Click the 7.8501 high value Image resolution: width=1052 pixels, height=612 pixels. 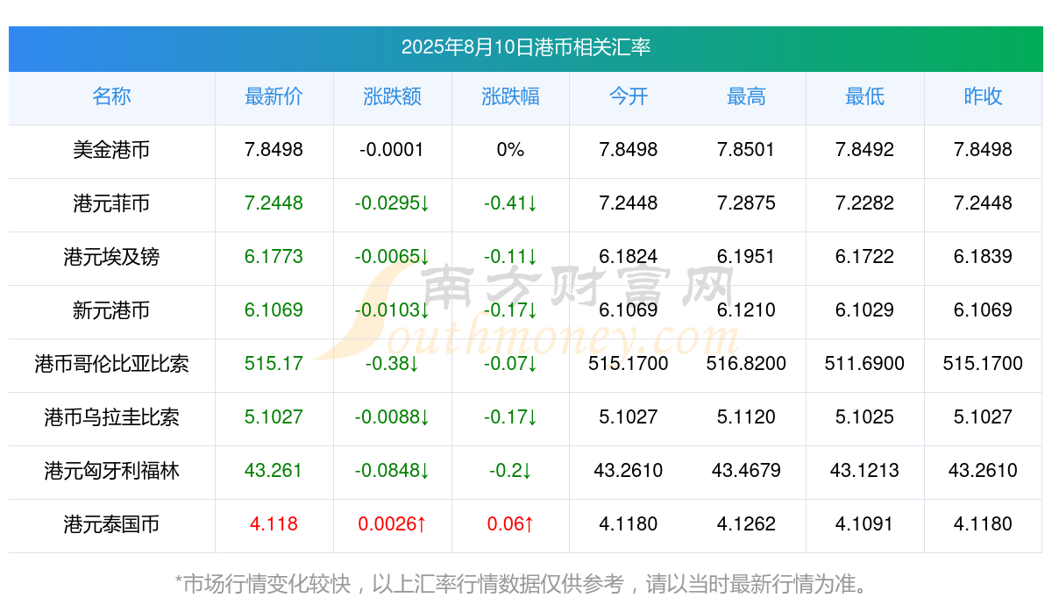point(746,150)
